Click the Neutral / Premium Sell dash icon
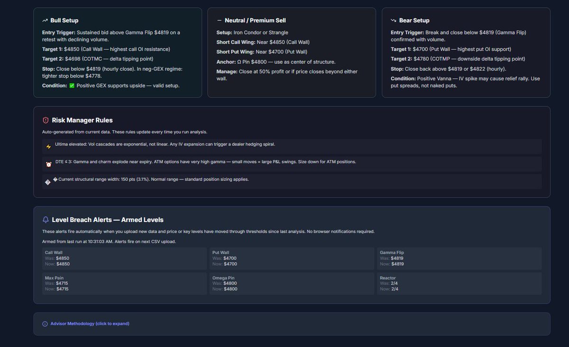 219,20
